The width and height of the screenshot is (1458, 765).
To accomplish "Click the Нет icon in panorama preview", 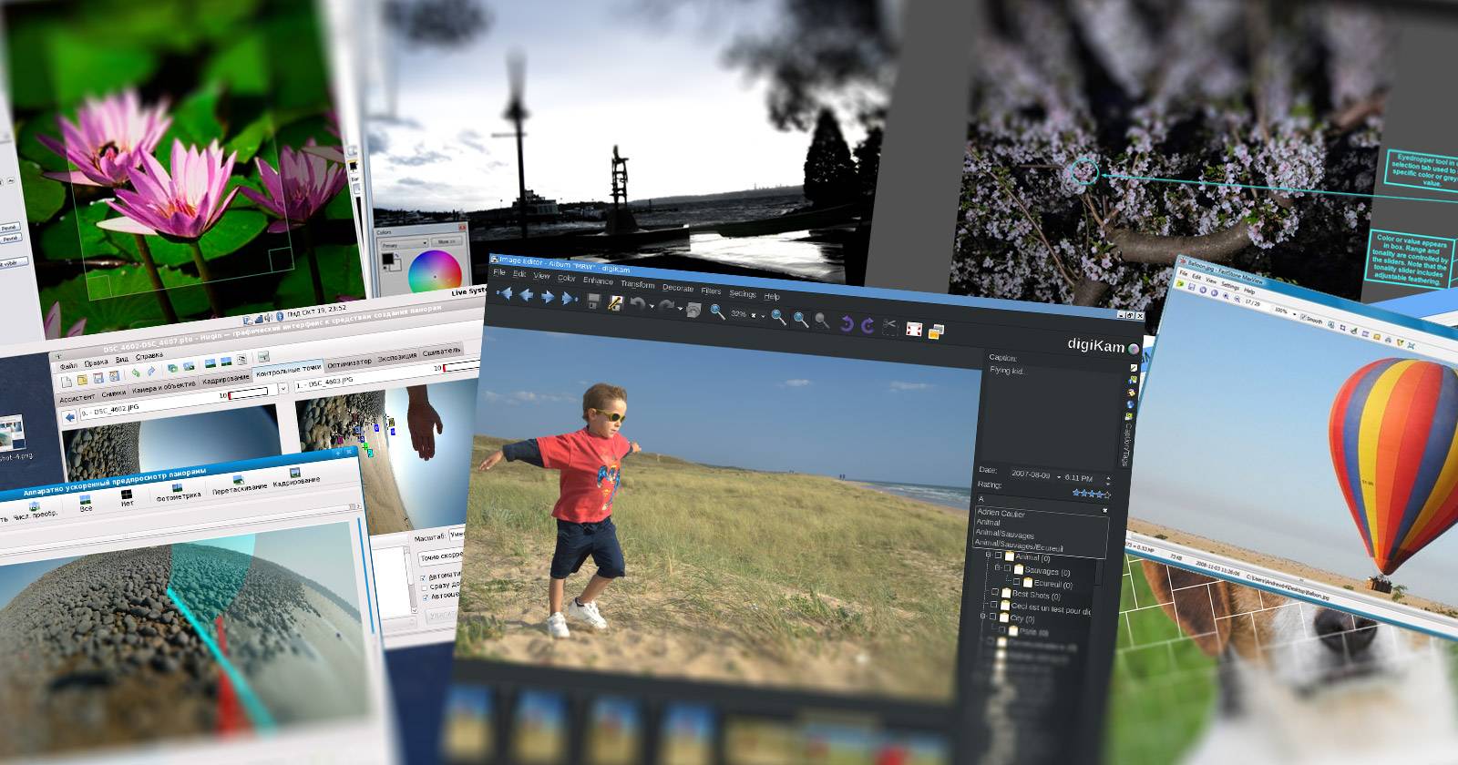I will (127, 496).
